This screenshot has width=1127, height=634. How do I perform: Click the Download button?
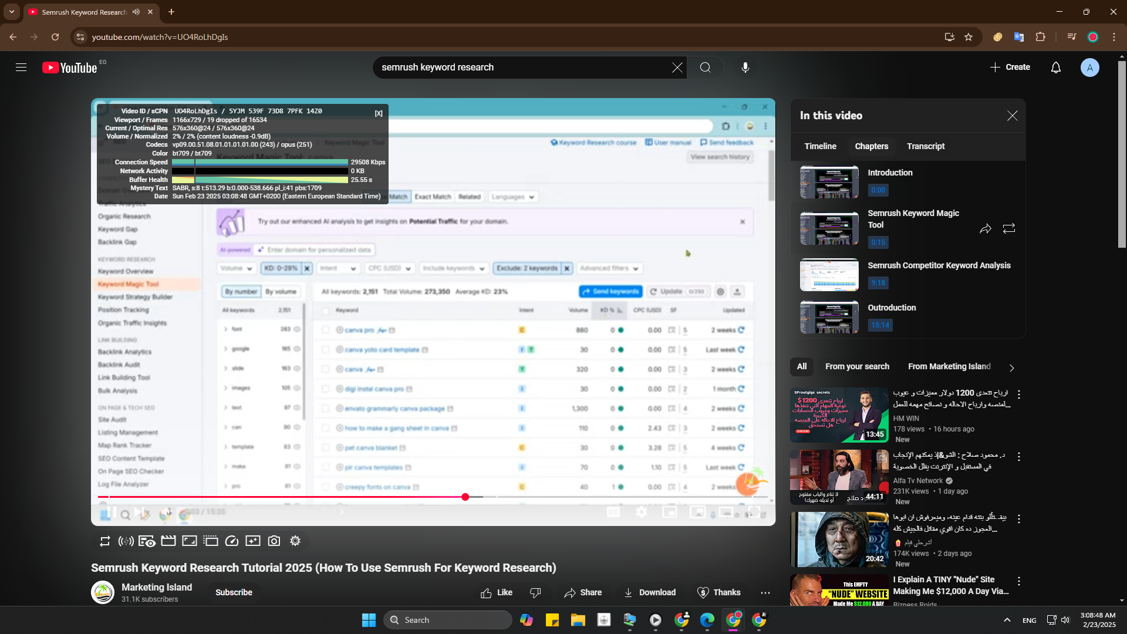(x=649, y=593)
